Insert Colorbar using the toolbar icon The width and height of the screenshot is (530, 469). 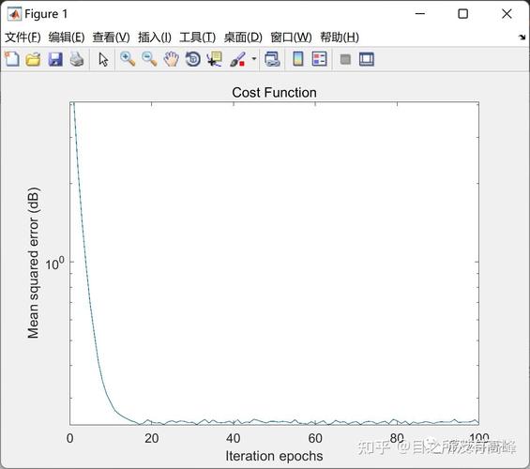tap(297, 59)
